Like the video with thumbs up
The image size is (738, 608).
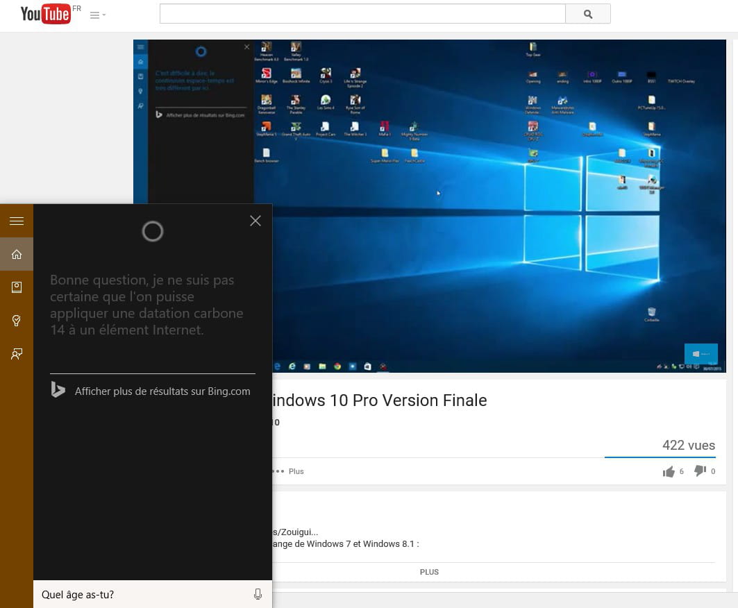coord(669,472)
